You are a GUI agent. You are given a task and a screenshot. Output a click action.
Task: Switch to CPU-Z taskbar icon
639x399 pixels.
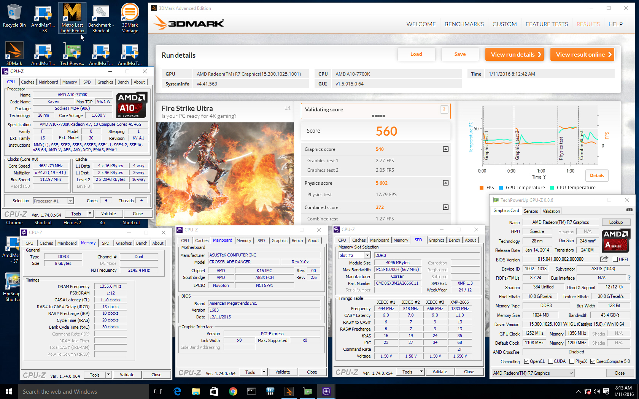[x=326, y=391]
